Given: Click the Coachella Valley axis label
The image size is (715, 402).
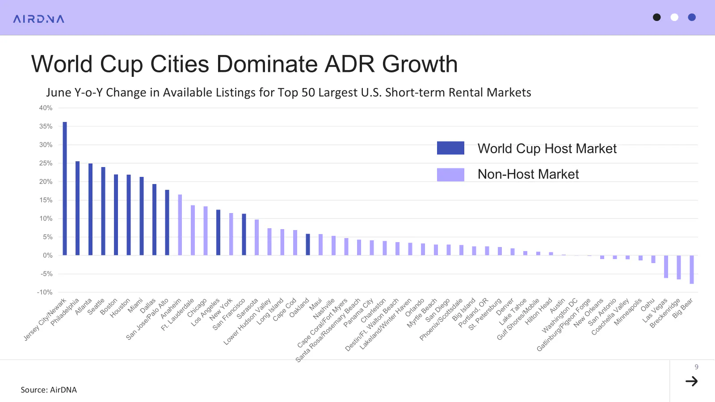Looking at the screenshot, I should coord(610,317).
